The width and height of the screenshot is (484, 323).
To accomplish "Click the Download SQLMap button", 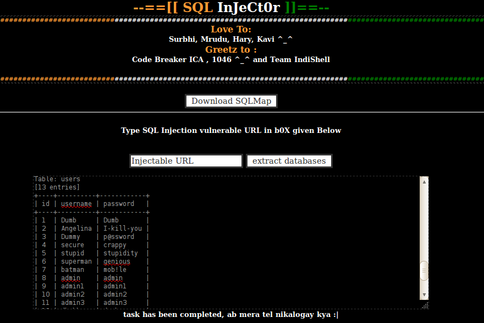I will tap(231, 101).
